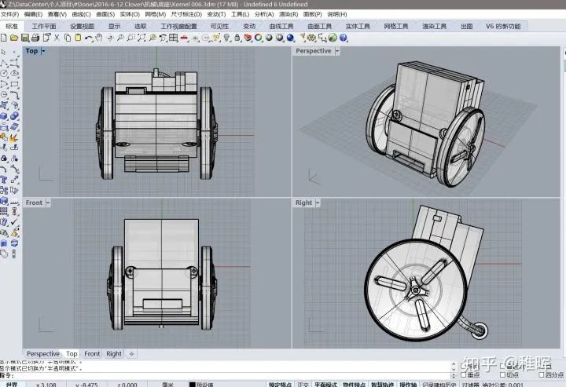
Task: Click the blue sphere Render icon
Action: (291, 38)
